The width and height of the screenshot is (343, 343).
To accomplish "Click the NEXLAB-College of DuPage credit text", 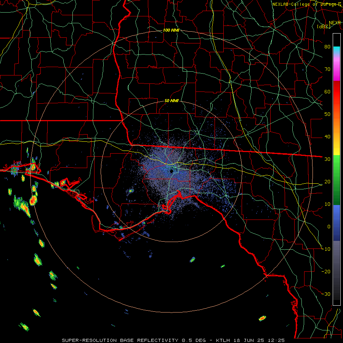I will coord(306,4).
